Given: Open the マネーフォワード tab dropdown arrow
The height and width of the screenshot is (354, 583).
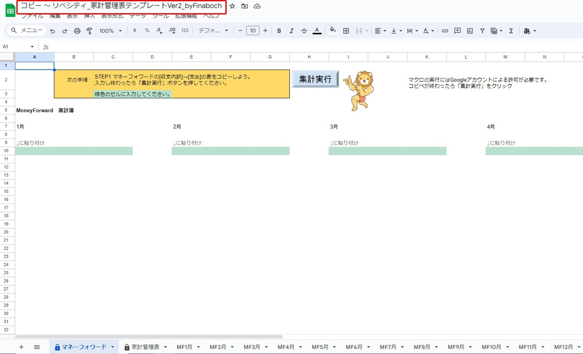Looking at the screenshot, I should pyautogui.click(x=113, y=347).
